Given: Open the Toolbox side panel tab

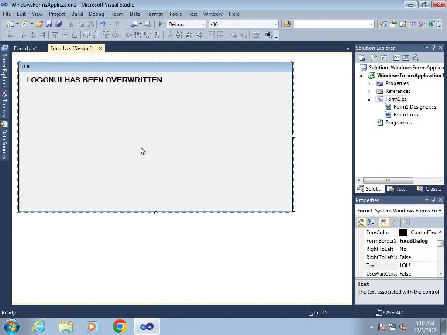Looking at the screenshot, I should click(x=4, y=104).
